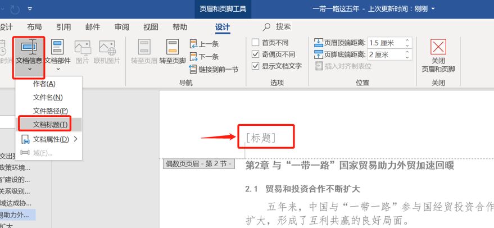Click the search magnifier icon
Screen dimensions: 494x228
pos(266,28)
